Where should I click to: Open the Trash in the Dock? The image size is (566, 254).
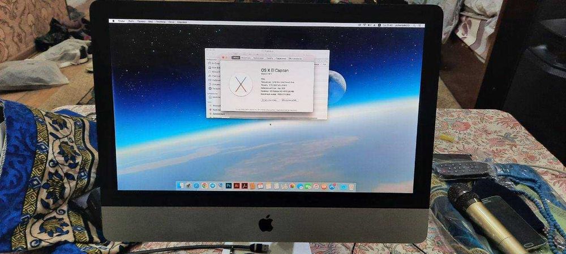tap(351, 187)
